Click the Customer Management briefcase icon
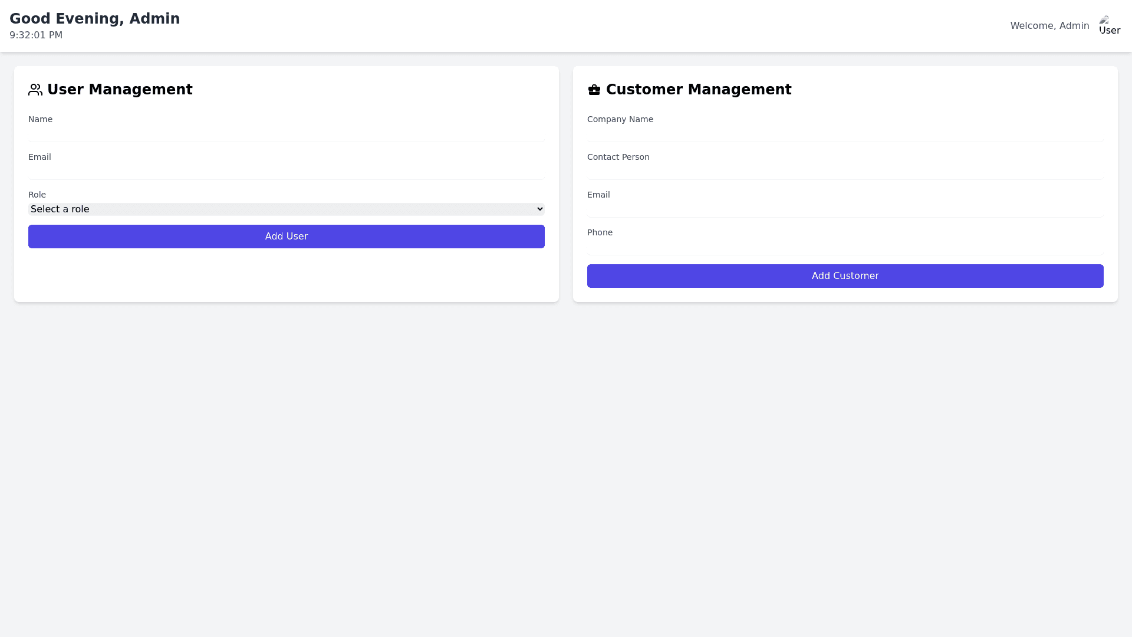 (594, 90)
